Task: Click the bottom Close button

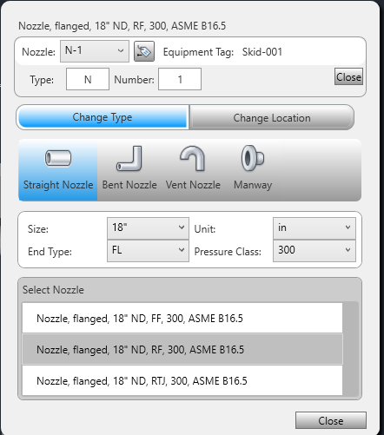Action: pos(331,420)
